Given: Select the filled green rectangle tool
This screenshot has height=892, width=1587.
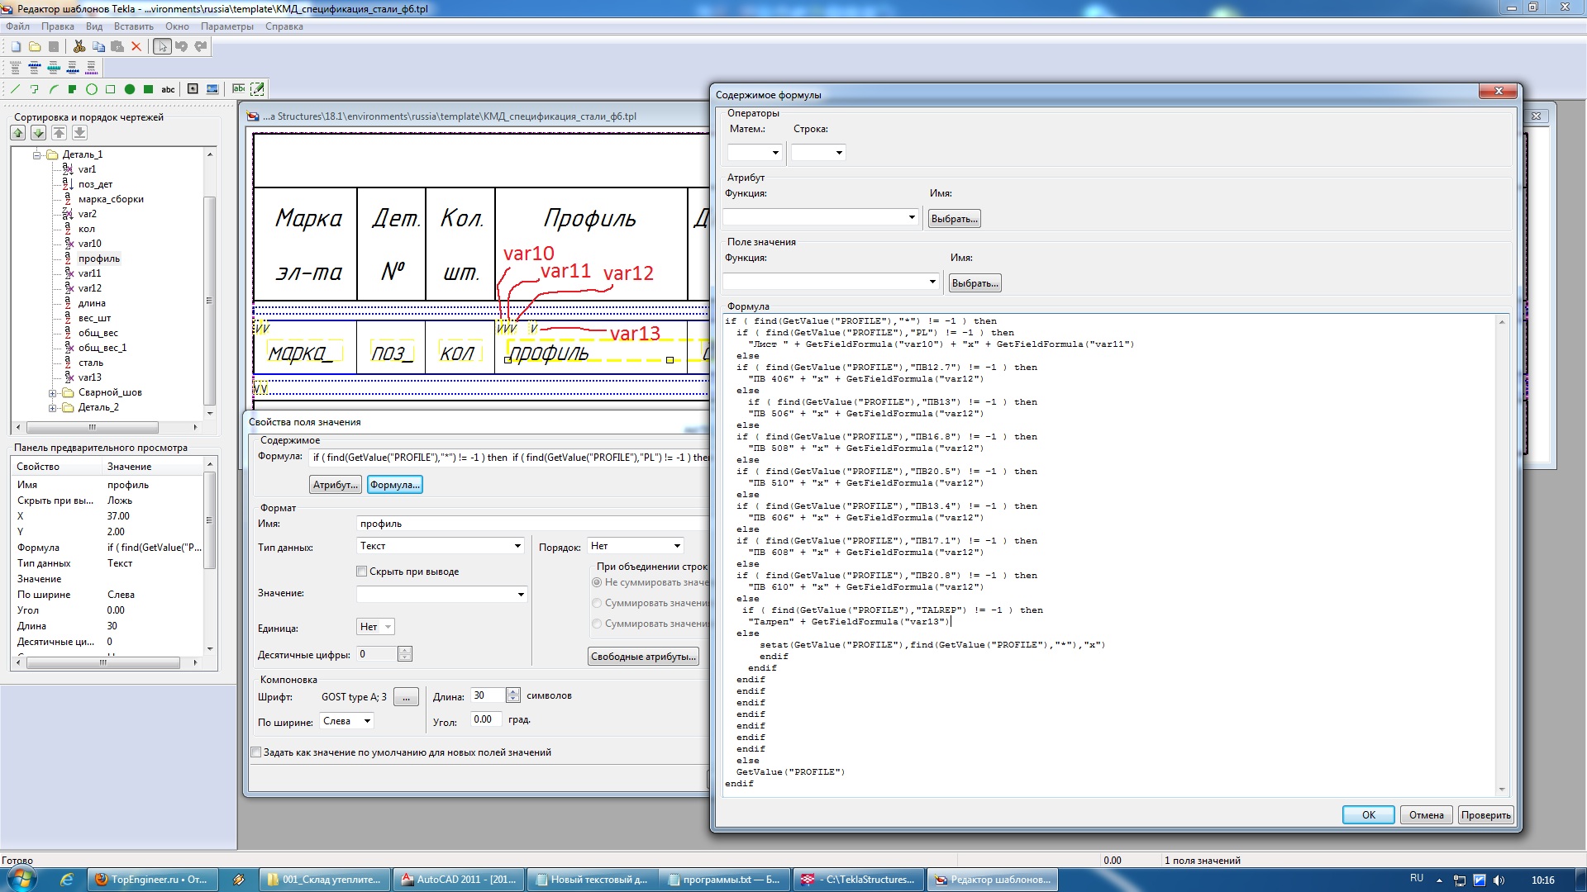Looking at the screenshot, I should (149, 89).
